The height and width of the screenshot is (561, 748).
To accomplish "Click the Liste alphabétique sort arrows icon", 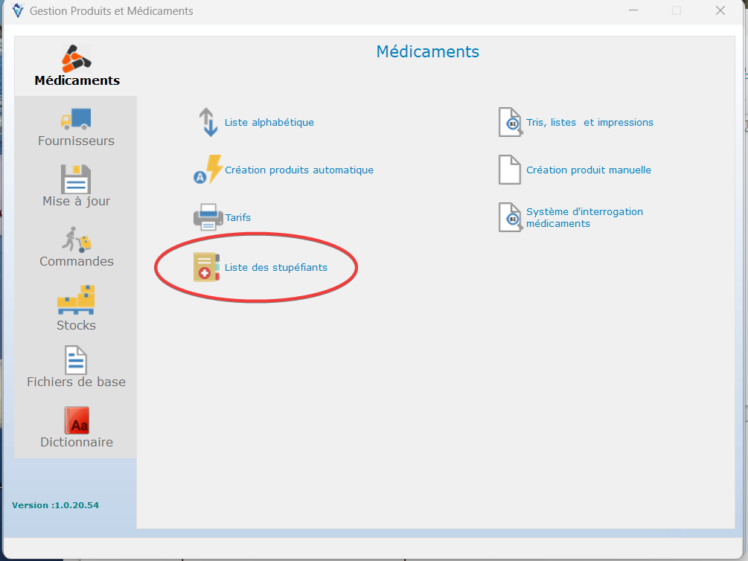I will (x=208, y=123).
